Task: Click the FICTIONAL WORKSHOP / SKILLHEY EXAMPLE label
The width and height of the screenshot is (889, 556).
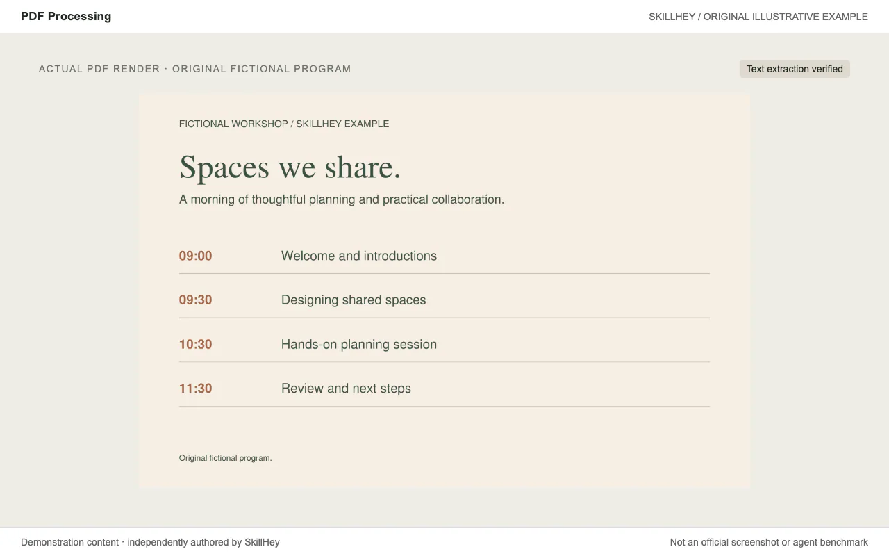Action: 284,124
